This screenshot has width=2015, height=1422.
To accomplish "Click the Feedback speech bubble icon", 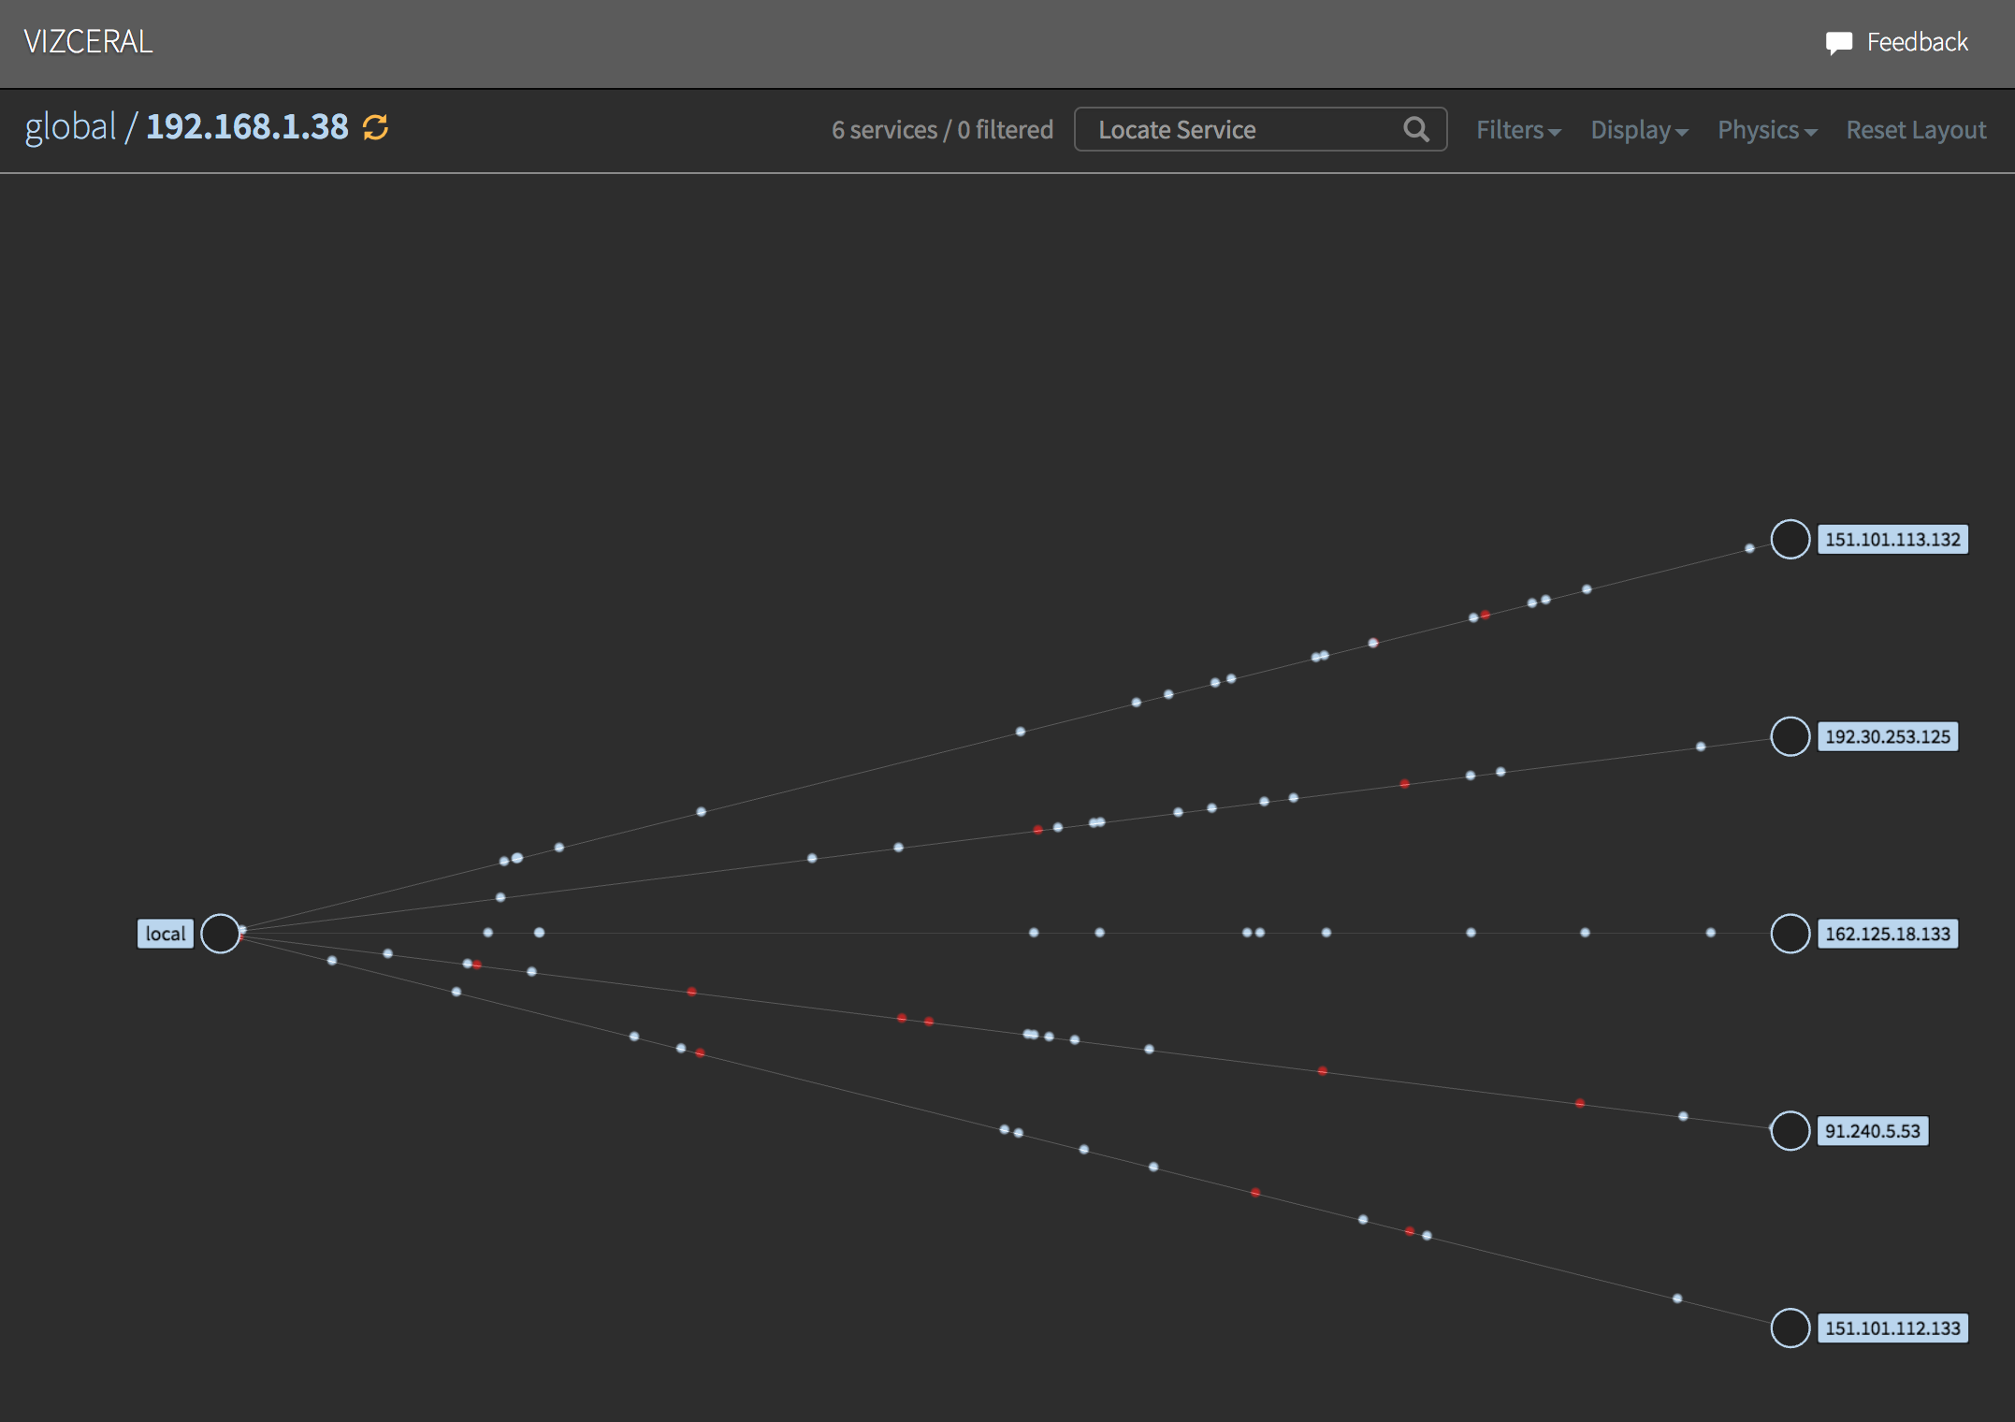I will point(1837,43).
